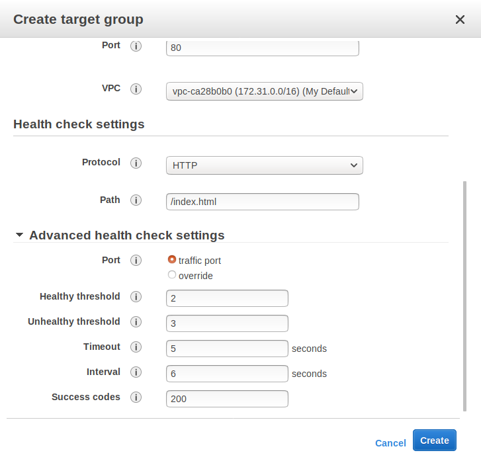The width and height of the screenshot is (481, 461).
Task: Click the info icon beside Path
Action: [x=136, y=200]
